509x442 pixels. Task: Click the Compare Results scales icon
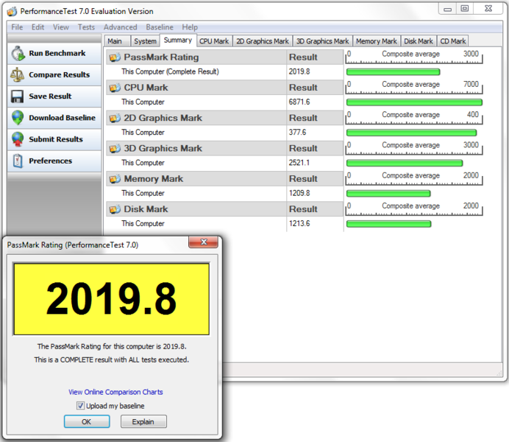(x=17, y=74)
